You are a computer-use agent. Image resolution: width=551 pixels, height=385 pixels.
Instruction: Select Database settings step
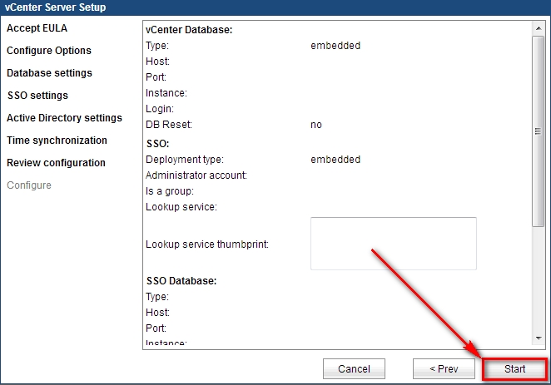click(49, 73)
